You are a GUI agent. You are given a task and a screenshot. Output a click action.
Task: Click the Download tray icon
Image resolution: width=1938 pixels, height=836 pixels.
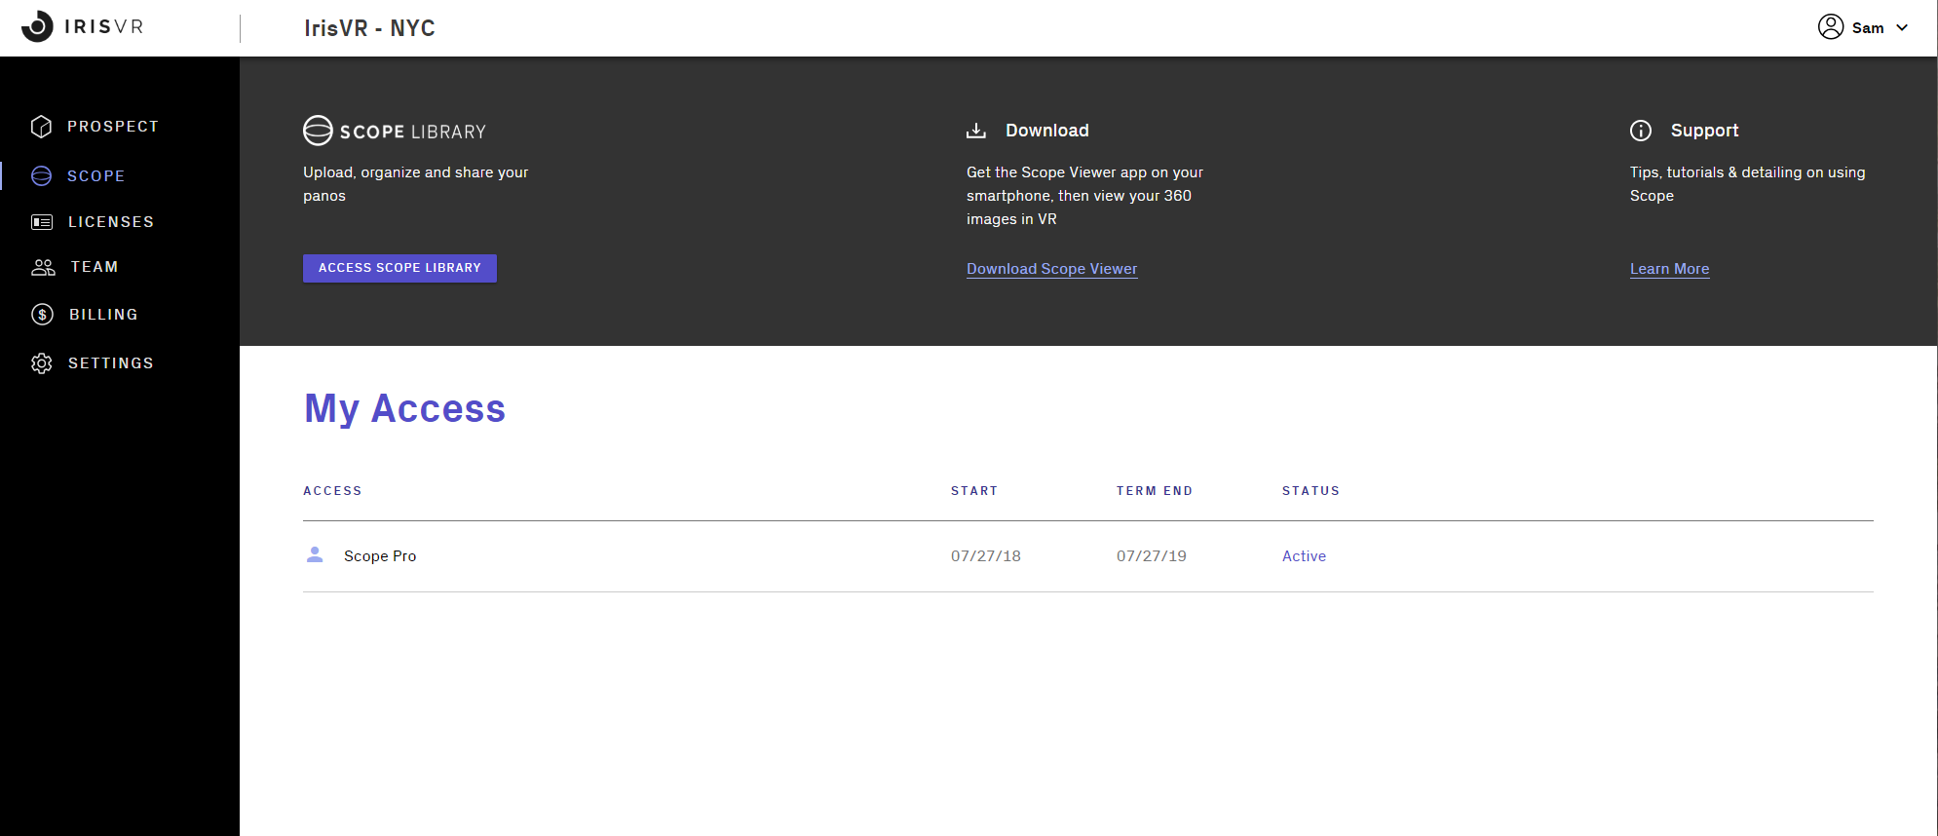click(976, 131)
